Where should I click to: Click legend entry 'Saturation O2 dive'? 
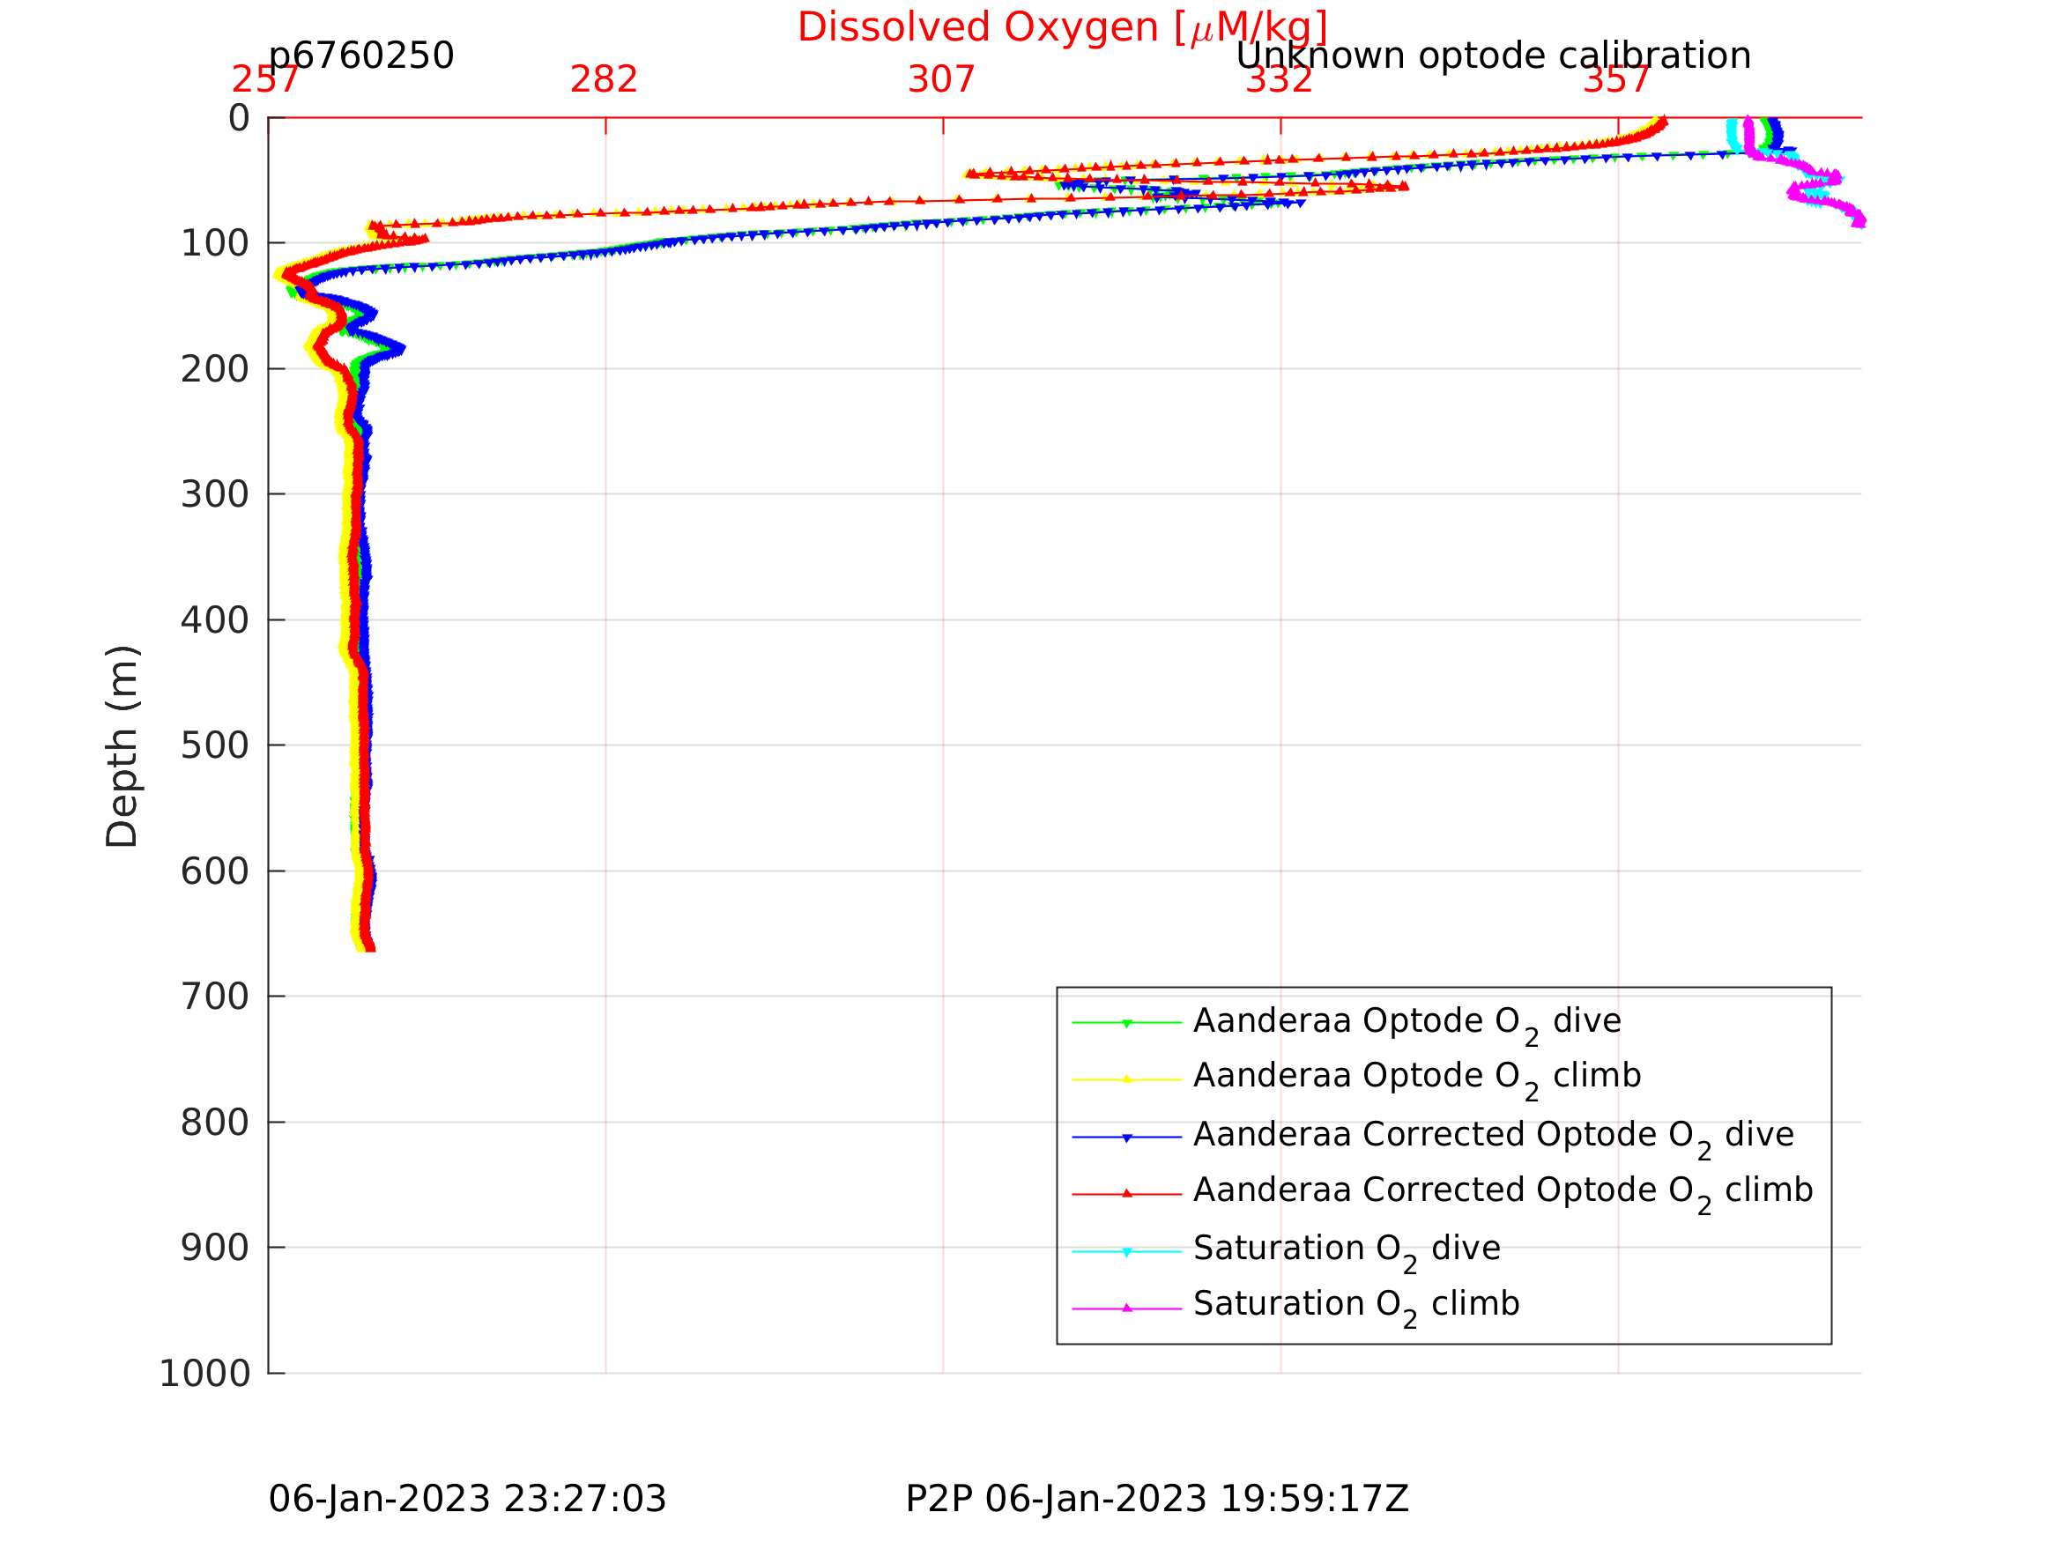(x=1347, y=1252)
